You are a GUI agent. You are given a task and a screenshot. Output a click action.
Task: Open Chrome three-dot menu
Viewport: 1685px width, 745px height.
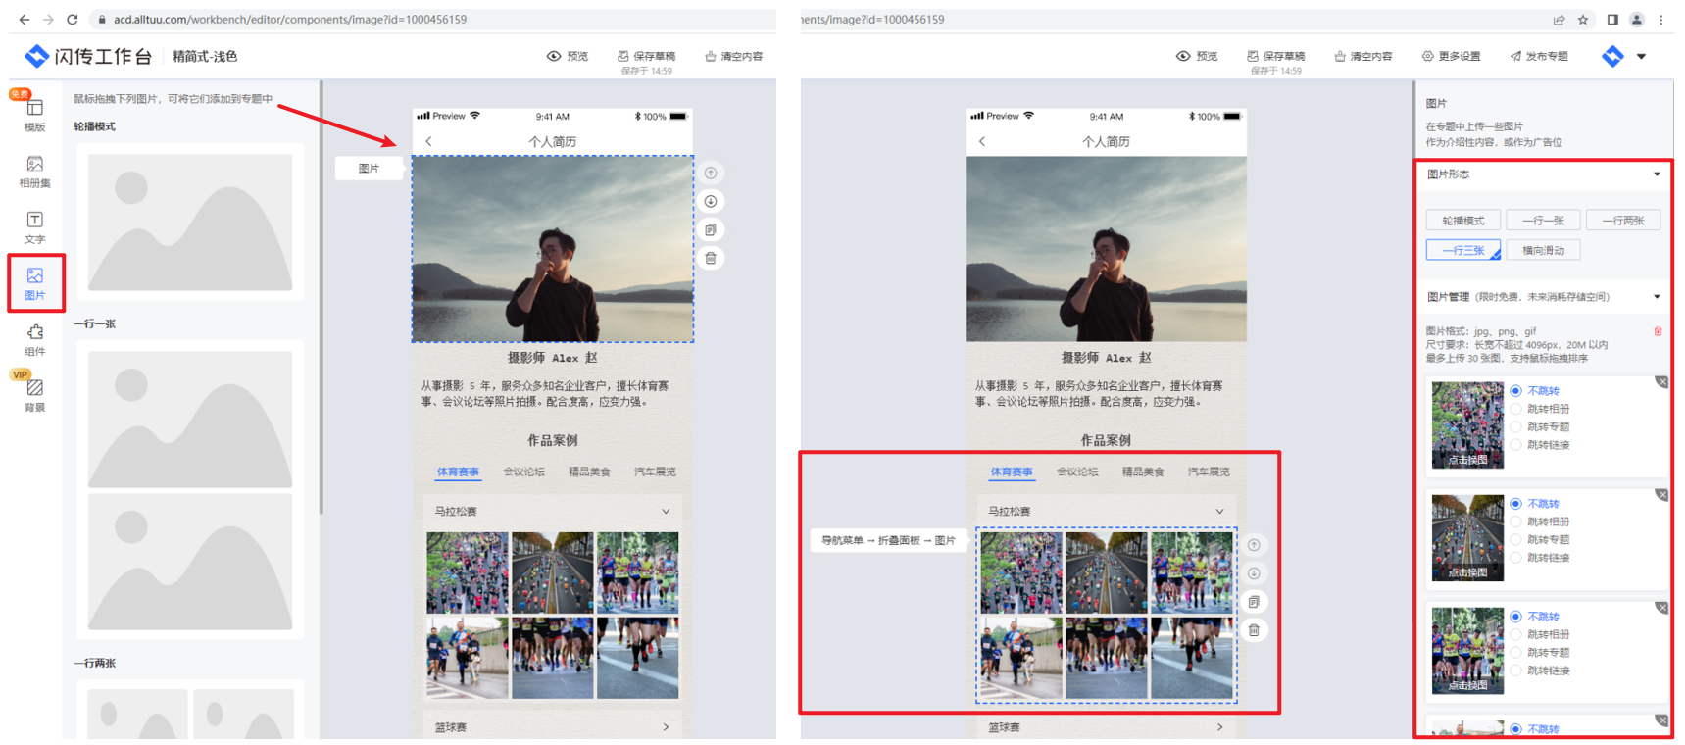click(x=1661, y=20)
